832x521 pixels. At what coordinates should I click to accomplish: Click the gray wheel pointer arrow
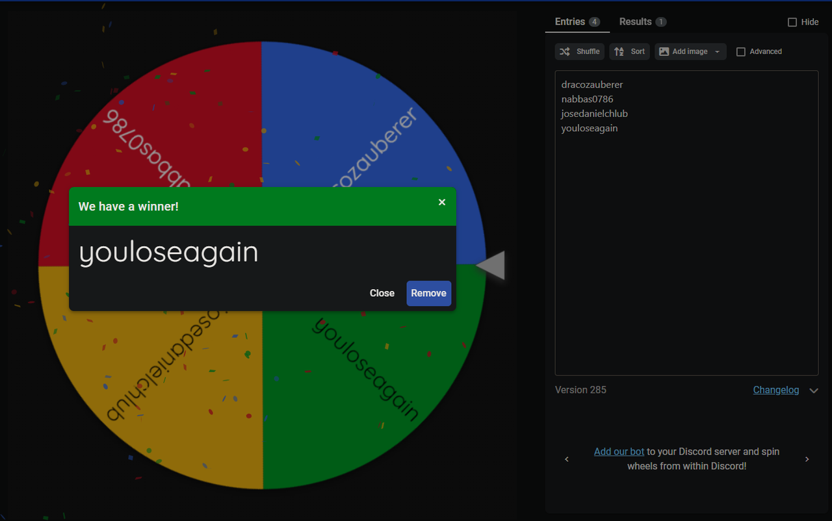pos(491,265)
